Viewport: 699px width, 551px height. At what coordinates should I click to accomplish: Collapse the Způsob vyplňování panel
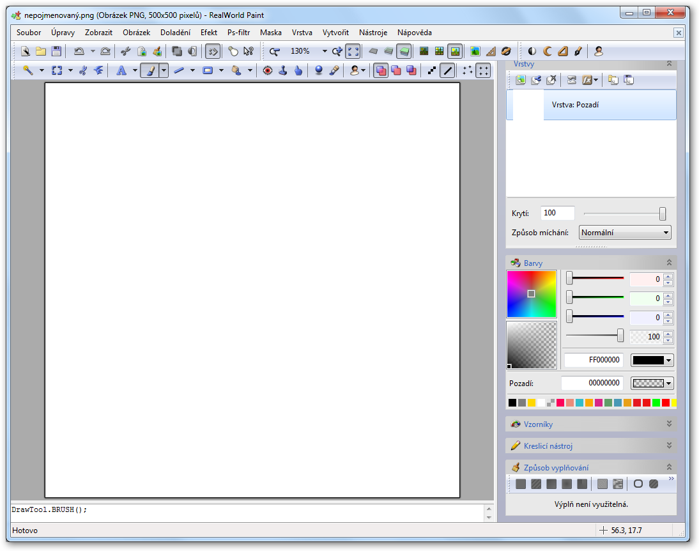pyautogui.click(x=669, y=467)
